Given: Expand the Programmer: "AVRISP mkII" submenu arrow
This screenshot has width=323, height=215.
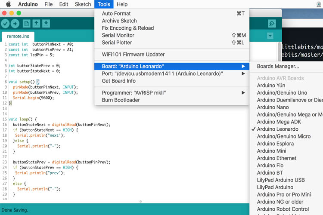Looking at the screenshot, I should click(x=243, y=93).
